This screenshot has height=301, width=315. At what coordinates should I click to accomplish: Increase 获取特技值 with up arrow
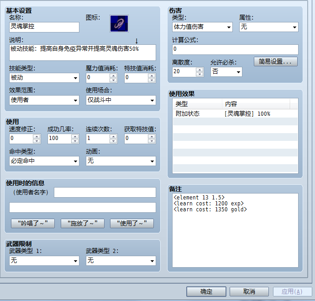coord(152,136)
